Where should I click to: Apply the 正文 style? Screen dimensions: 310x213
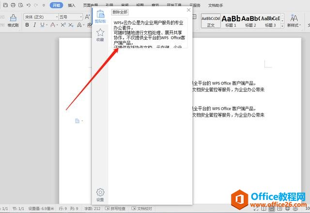(211, 21)
